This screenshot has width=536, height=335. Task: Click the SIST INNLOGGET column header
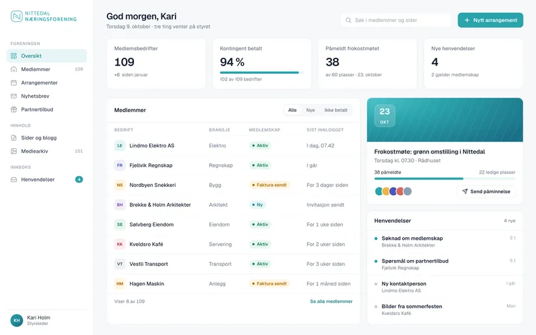325,130
